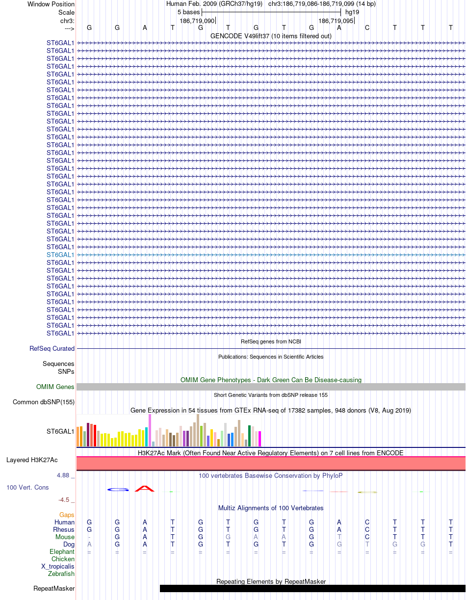Open the 100 vertebrates Basewise Conservation by PhyloP title
The height and width of the screenshot is (600, 466).
coord(271,475)
